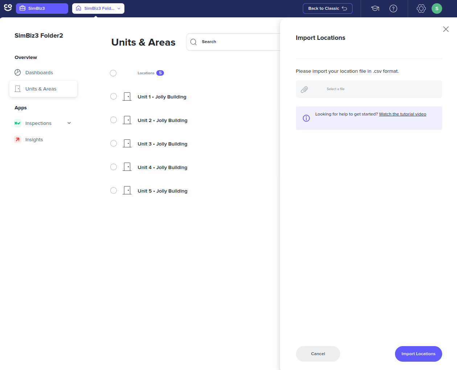457x370 pixels.
Task: Click the Unit 2 door icon
Action: coord(127,120)
